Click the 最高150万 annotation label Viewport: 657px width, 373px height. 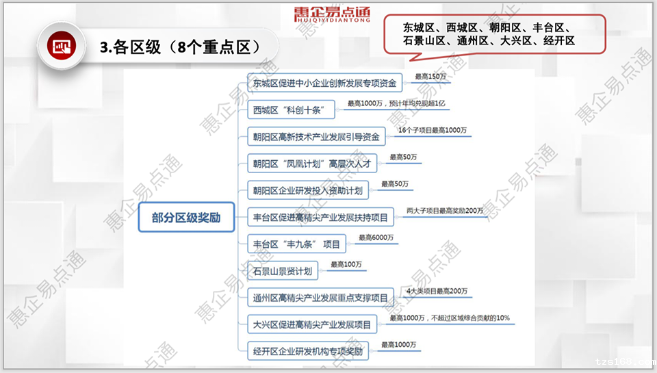(431, 77)
